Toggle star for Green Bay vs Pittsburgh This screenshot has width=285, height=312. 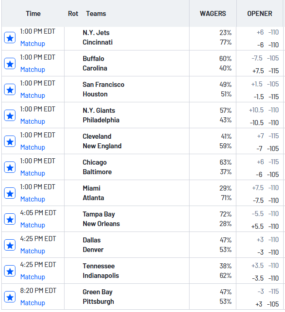pyautogui.click(x=10, y=297)
